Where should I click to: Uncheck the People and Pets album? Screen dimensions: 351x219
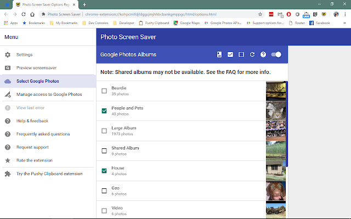pos(104,111)
